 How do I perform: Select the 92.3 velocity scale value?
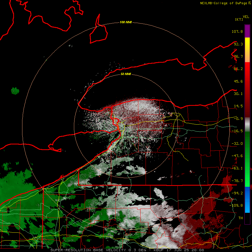238,44
